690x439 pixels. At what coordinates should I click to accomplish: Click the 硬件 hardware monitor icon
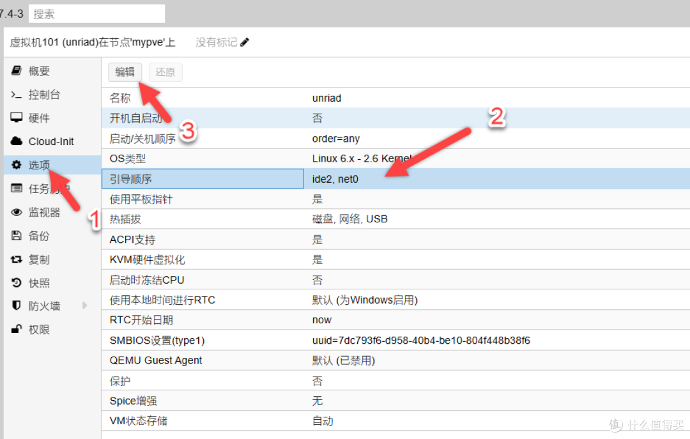[15, 118]
